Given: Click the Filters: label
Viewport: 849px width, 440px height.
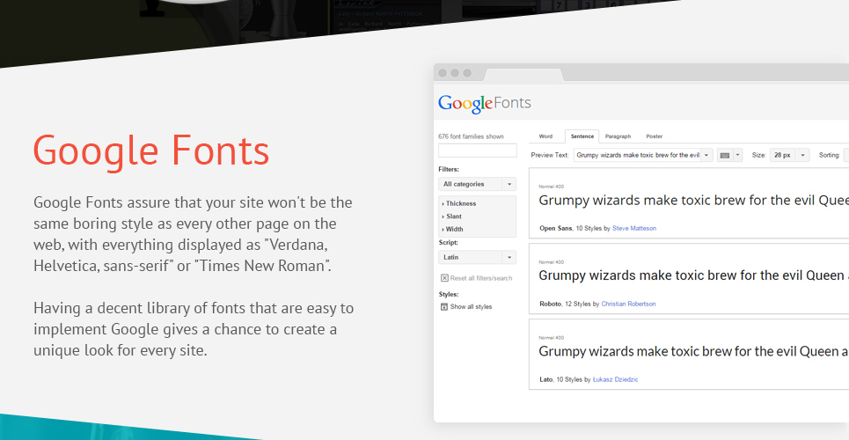Looking at the screenshot, I should tap(449, 170).
